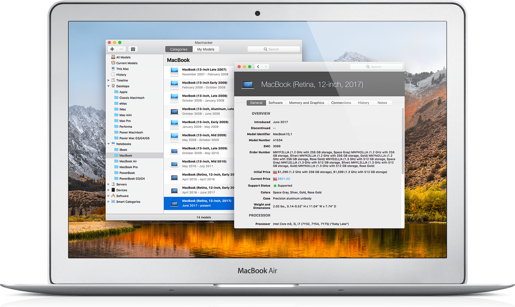Go back with the left chevron button
The image size is (515, 307).
click(x=258, y=67)
